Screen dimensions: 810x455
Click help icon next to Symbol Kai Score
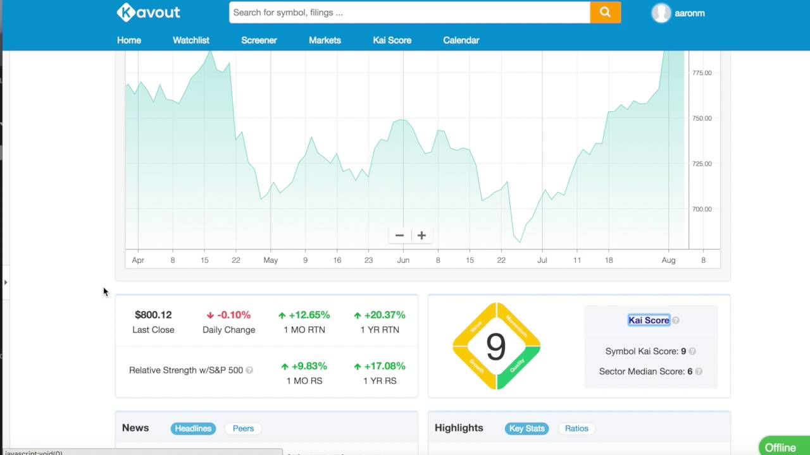coord(692,351)
